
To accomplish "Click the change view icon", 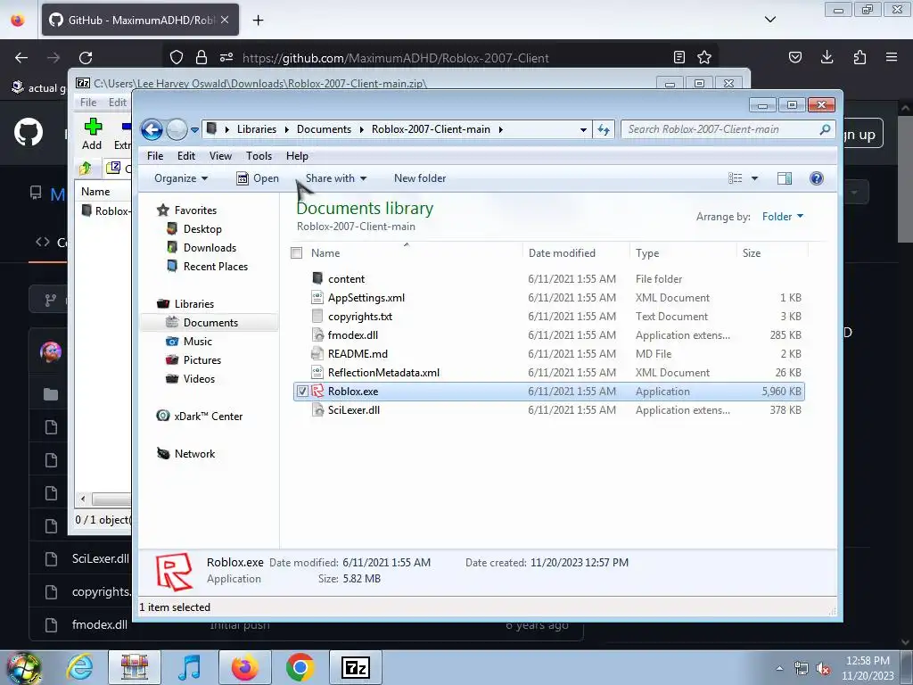I will click(736, 178).
